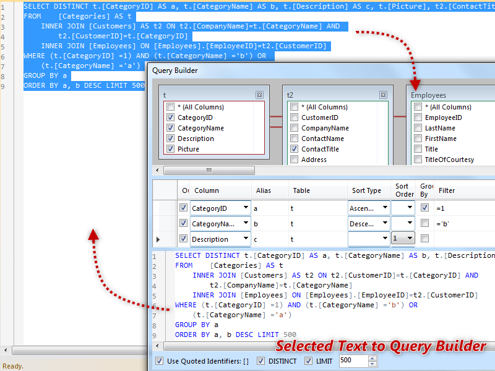The height and width of the screenshot is (371, 495).
Task: Click the left scroll arrow of main editor
Action: pos(6,350)
